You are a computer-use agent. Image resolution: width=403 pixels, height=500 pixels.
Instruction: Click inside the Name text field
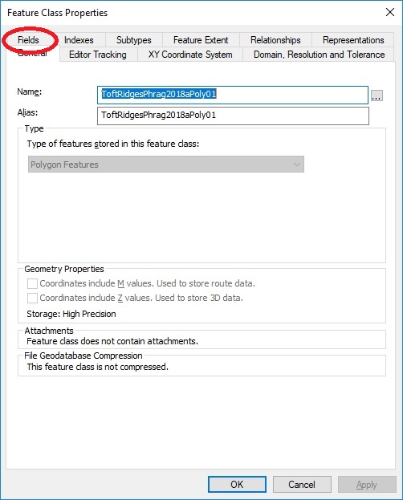[x=233, y=95]
